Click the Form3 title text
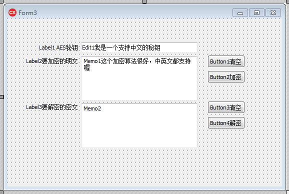The width and height of the screenshot is (289, 194). click(27, 13)
